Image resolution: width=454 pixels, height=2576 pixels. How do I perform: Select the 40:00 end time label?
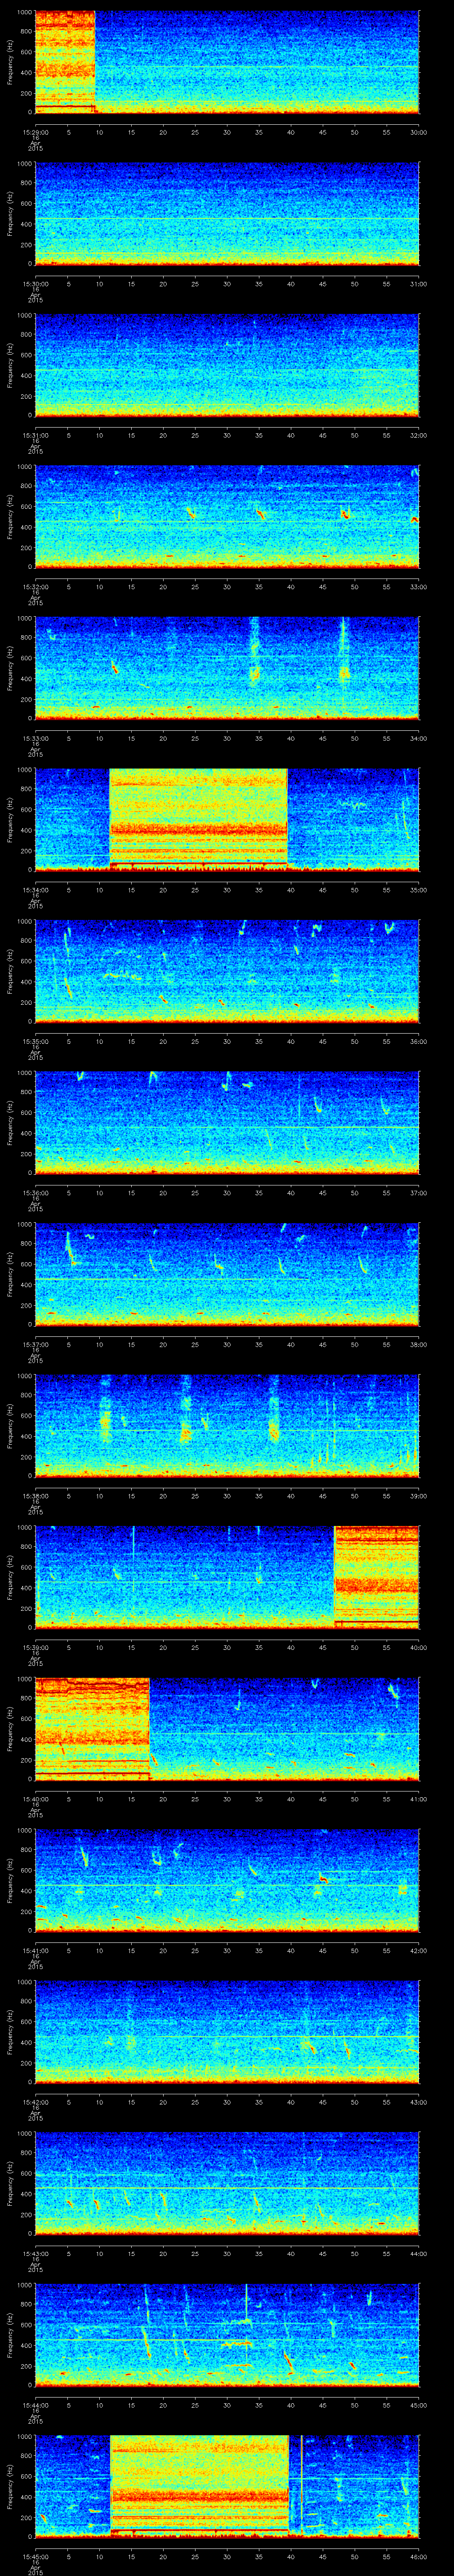click(x=418, y=1647)
